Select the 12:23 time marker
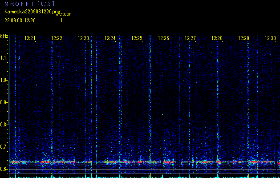Image resolution: width=280 pixels, height=178 pixels. [x=83, y=38]
